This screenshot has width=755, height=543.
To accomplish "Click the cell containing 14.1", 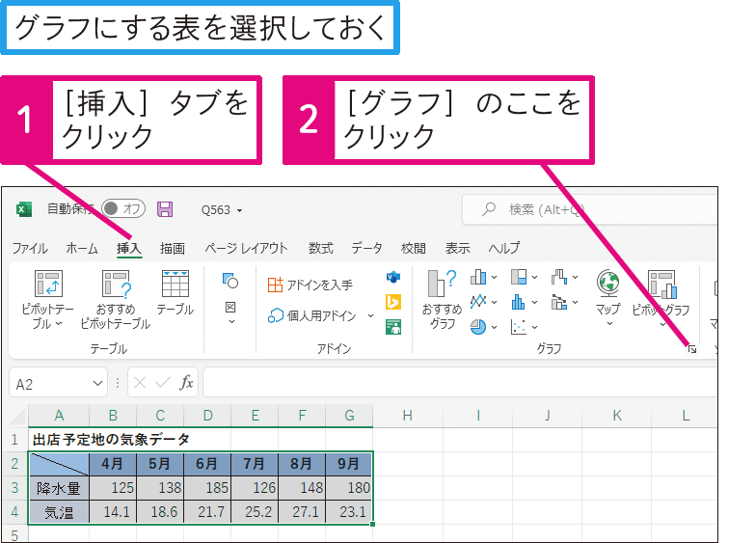I will (113, 512).
